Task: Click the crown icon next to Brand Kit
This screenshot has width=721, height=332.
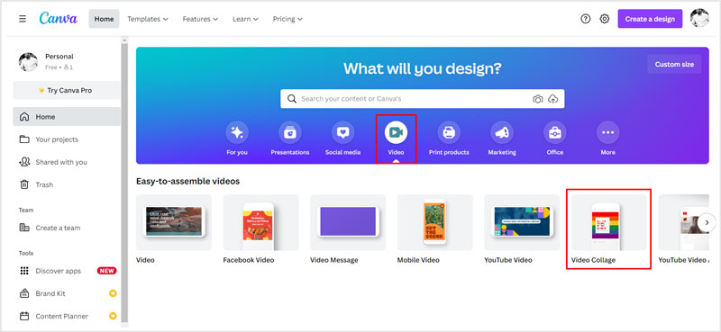Action: point(113,293)
